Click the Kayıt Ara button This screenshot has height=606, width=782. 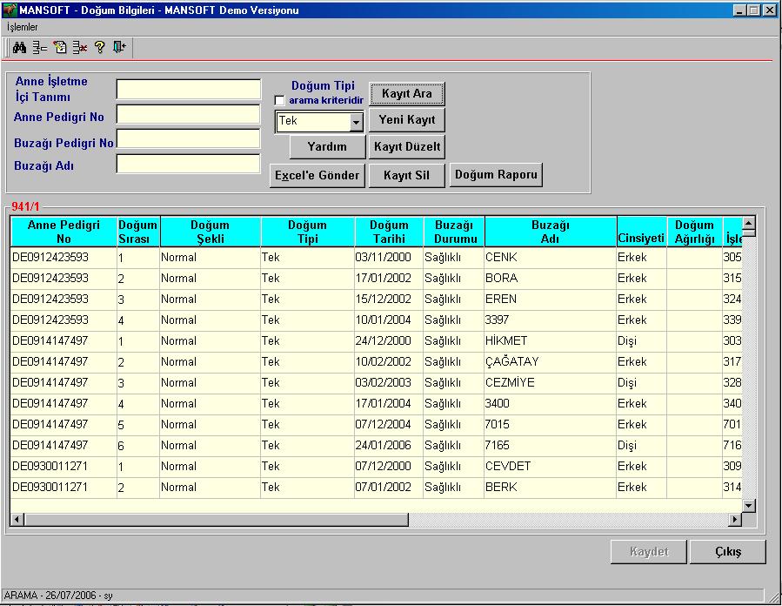pyautogui.click(x=407, y=93)
